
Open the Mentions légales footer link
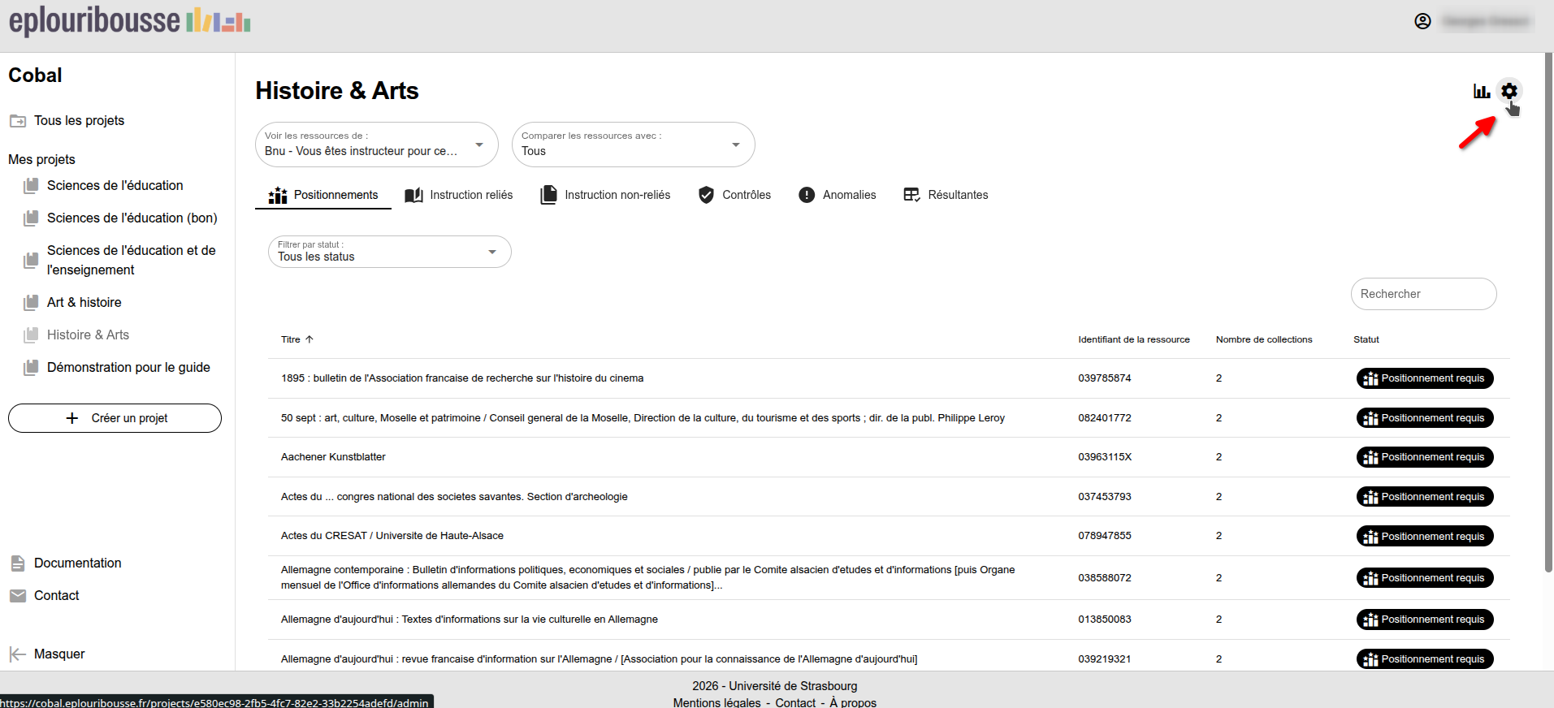click(x=716, y=702)
